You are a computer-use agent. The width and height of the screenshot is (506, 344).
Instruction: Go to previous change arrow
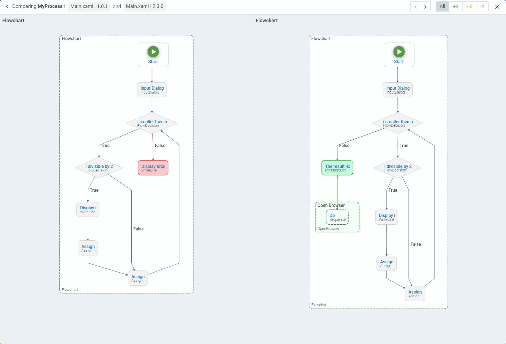416,7
